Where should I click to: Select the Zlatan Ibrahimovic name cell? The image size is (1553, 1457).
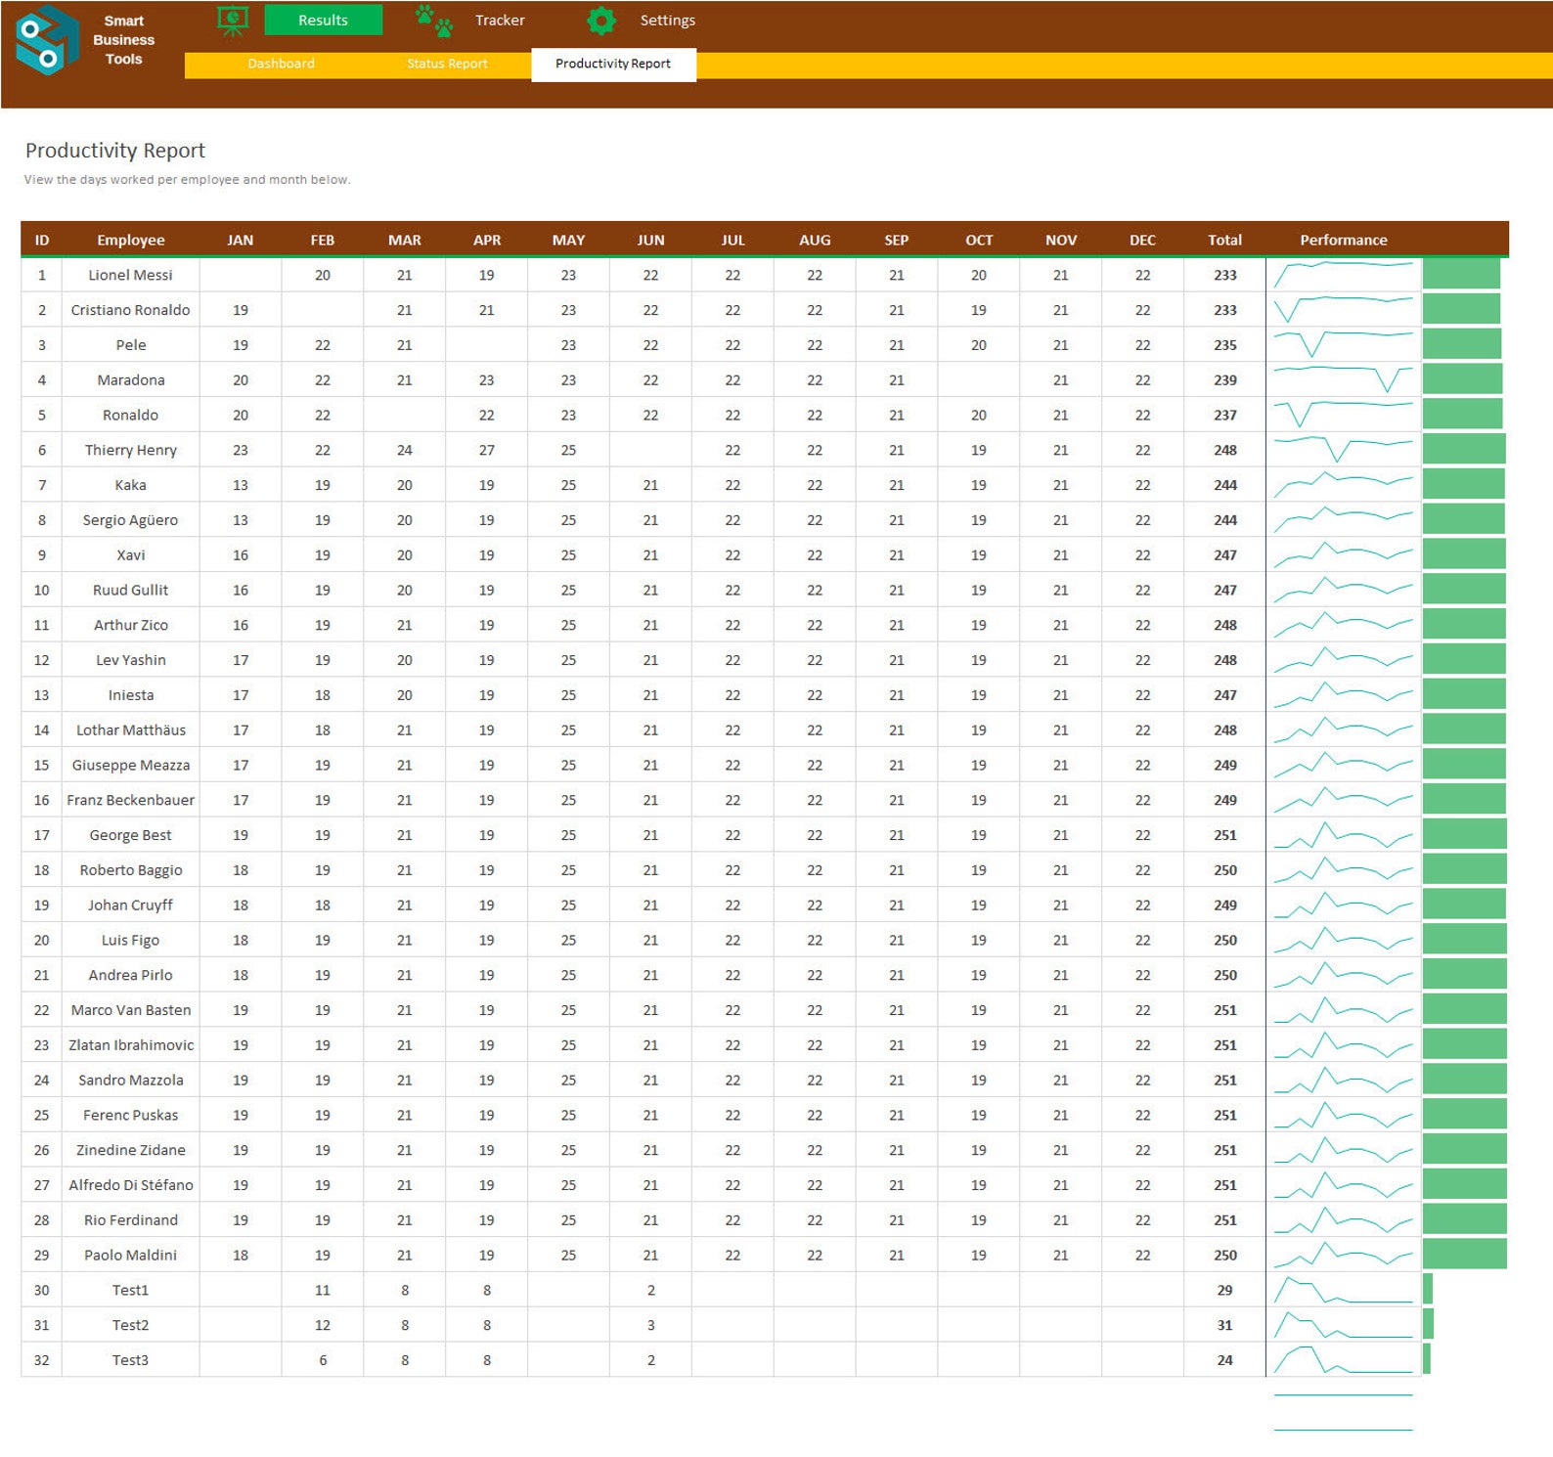pos(130,1045)
